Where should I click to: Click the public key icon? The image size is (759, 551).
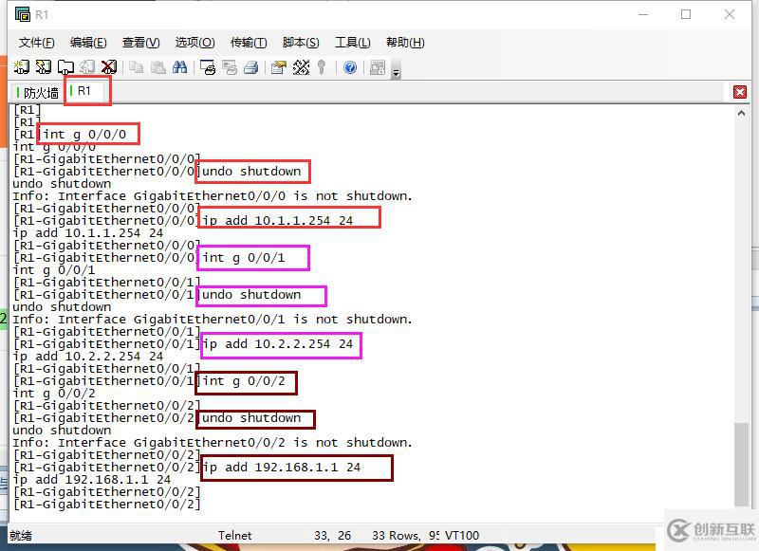click(322, 67)
